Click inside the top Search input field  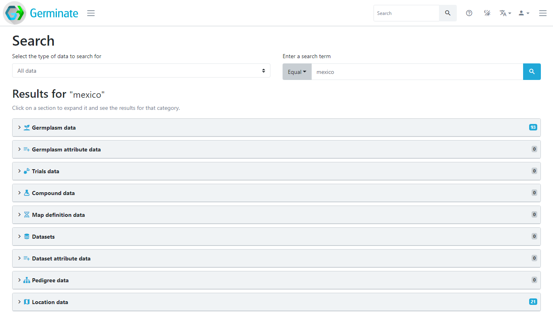coord(406,13)
